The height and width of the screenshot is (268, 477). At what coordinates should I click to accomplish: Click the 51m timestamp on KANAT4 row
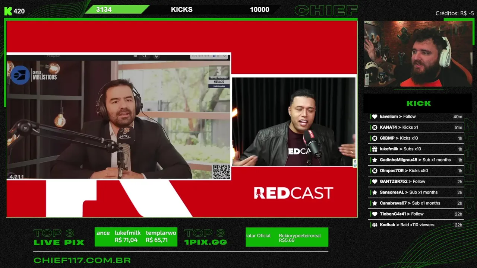pyautogui.click(x=458, y=127)
